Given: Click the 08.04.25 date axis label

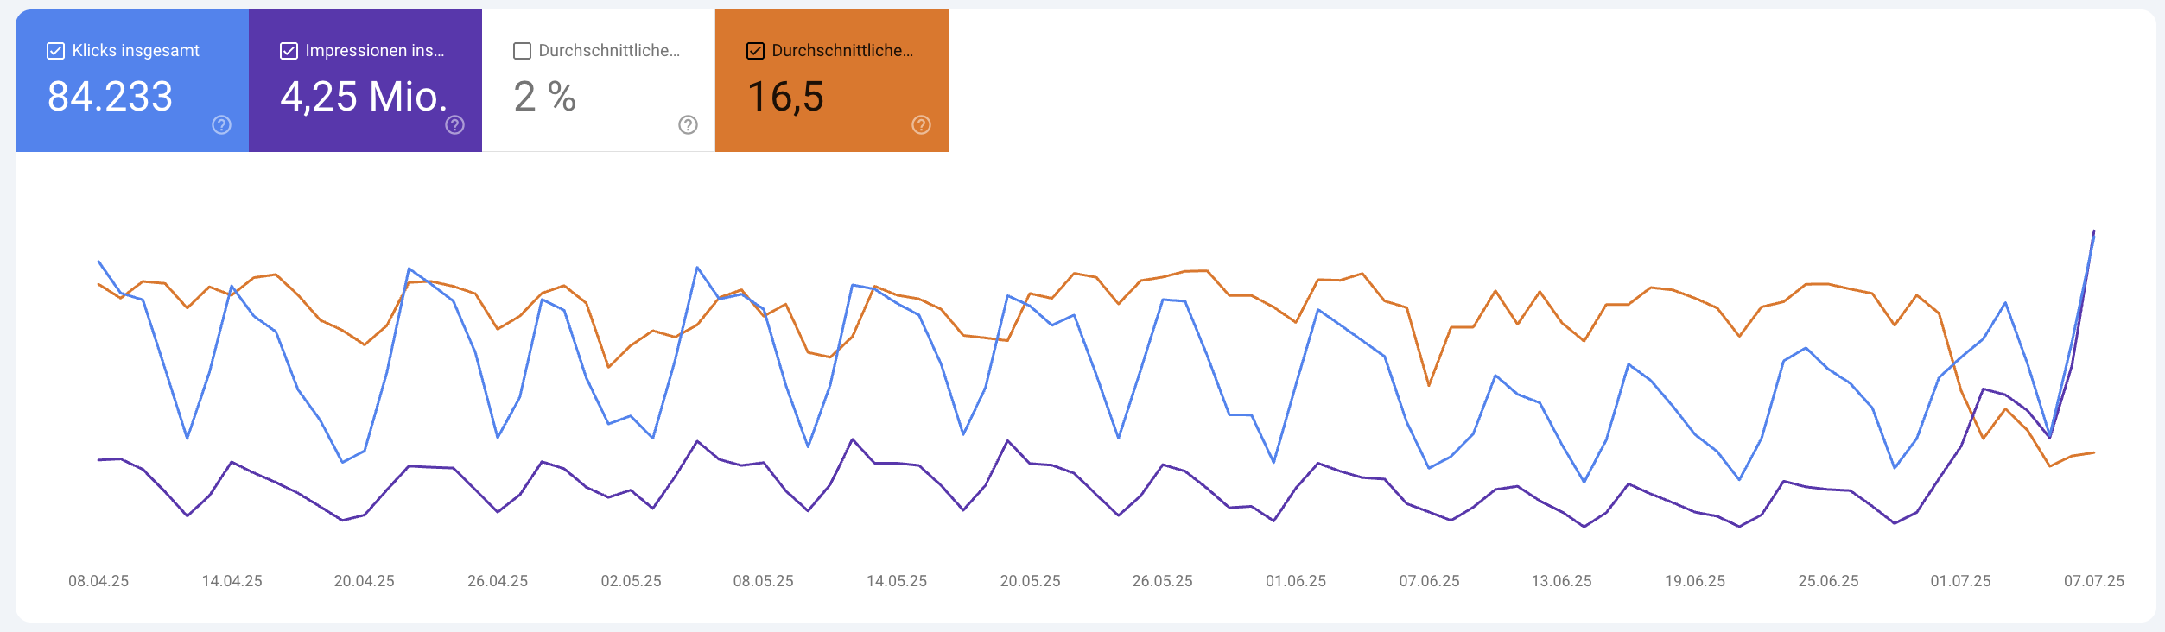Looking at the screenshot, I should click(x=98, y=581).
